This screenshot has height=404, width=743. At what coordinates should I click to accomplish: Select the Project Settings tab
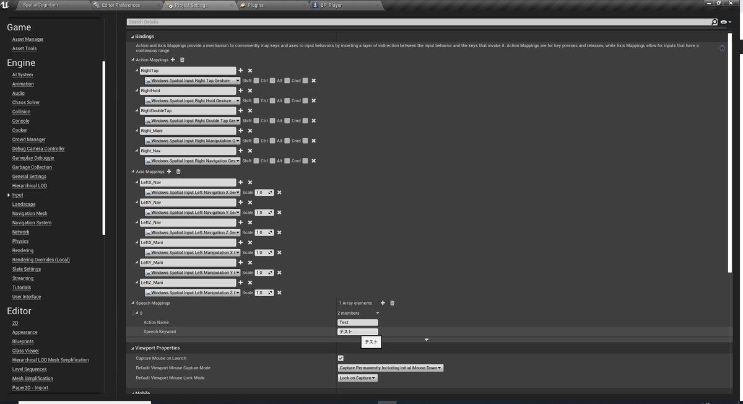click(192, 5)
